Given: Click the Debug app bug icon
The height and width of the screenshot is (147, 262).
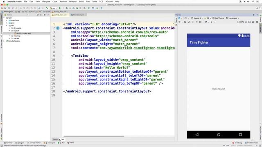Looking at the screenshot, I should click(67, 8).
